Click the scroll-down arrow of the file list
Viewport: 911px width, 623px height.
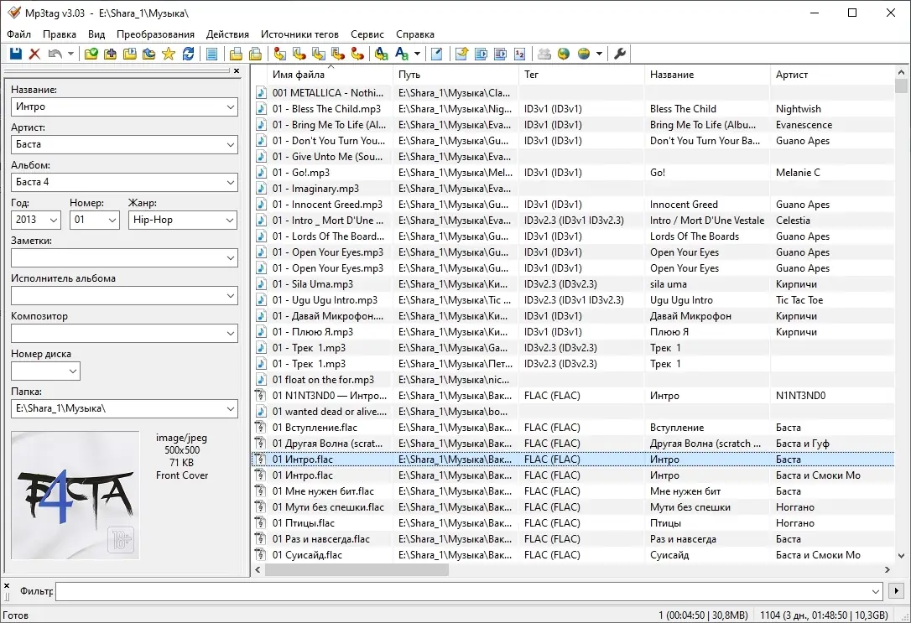pos(901,556)
